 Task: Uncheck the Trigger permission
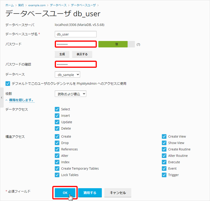(x=164, y=175)
